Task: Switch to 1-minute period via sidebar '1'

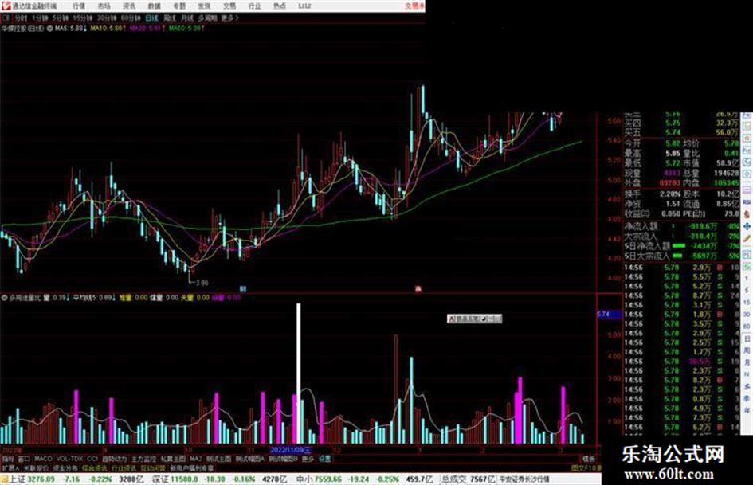Action: click(x=747, y=279)
